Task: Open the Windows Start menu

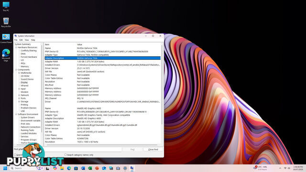Action: click(5, 168)
